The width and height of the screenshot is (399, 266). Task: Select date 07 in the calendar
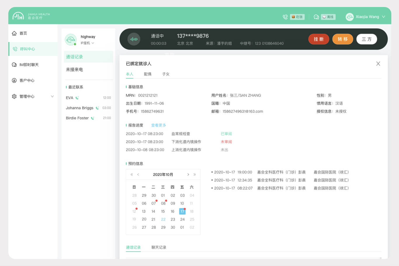pos(154,203)
